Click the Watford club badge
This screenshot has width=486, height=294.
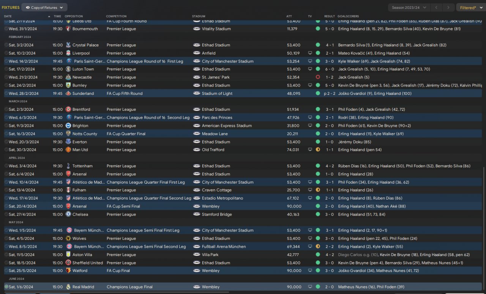pos(68,271)
